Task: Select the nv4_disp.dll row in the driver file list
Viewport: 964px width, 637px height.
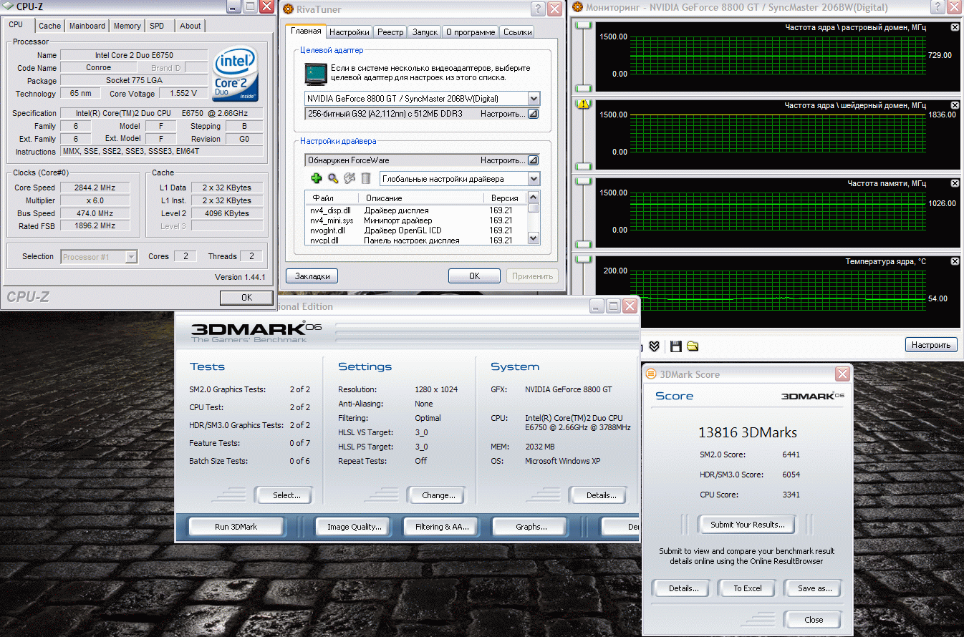Action: coord(417,210)
